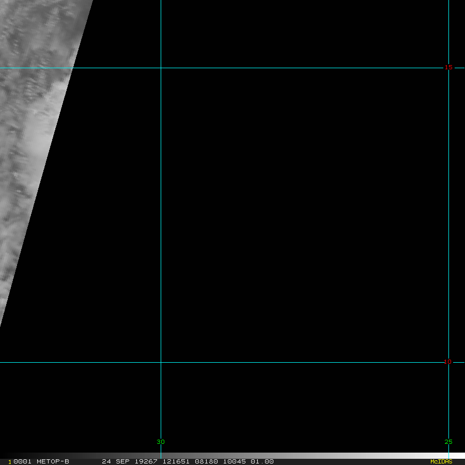Click the McIDAS label in status bar
Image resolution: width=465 pixels, height=465 pixels.
[x=441, y=461]
